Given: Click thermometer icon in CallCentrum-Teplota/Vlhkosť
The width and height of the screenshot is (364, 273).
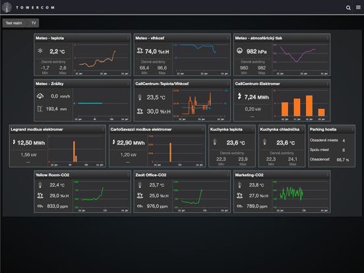Looking at the screenshot, I should 140,97.
